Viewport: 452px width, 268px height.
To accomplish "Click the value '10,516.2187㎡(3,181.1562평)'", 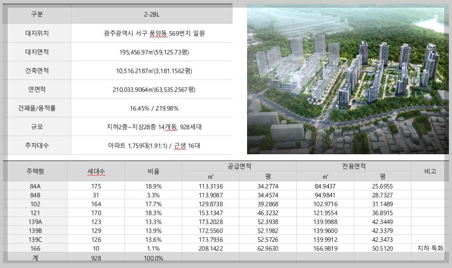I will 154,71.
